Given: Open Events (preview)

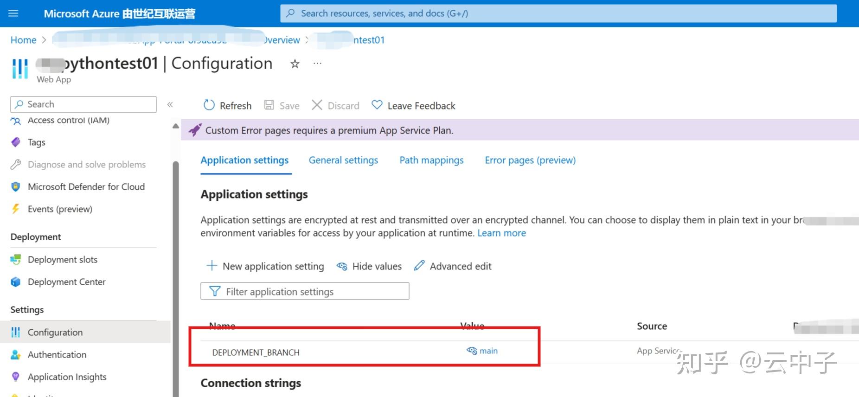Looking at the screenshot, I should point(60,209).
